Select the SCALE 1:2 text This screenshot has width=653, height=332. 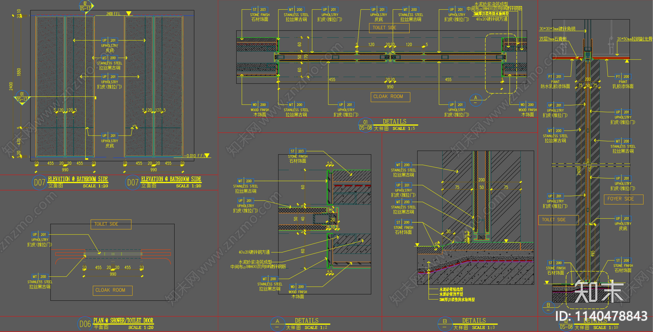click(x=316, y=328)
